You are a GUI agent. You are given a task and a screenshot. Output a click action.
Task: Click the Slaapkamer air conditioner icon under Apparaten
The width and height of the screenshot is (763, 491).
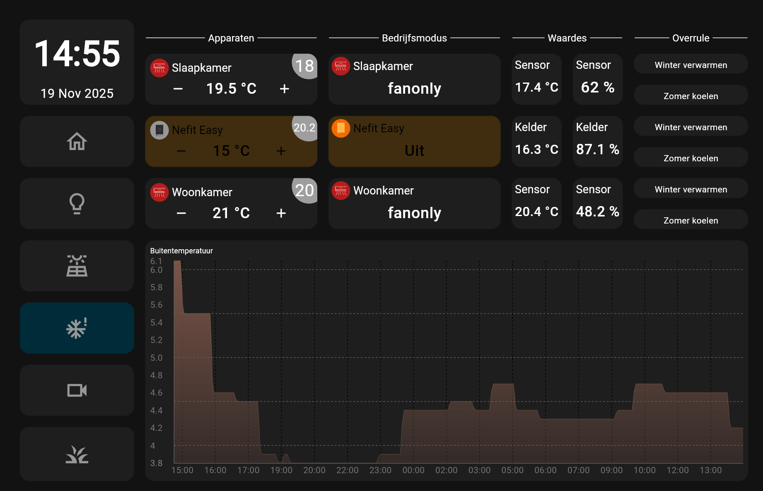[159, 68]
